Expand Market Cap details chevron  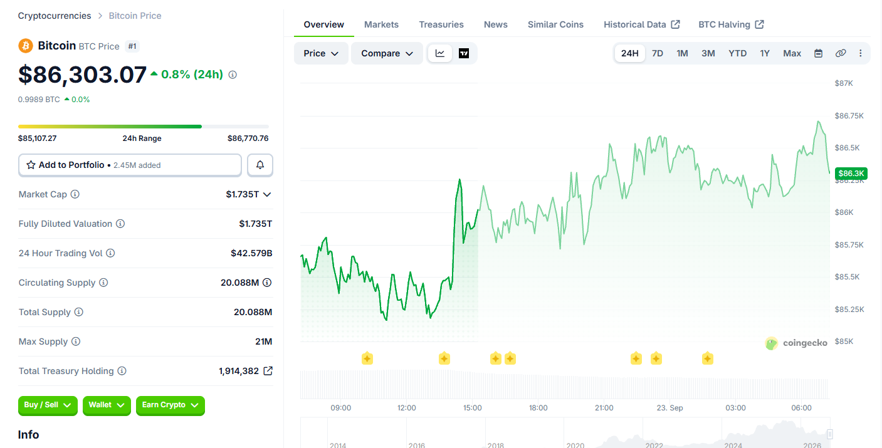tap(267, 194)
